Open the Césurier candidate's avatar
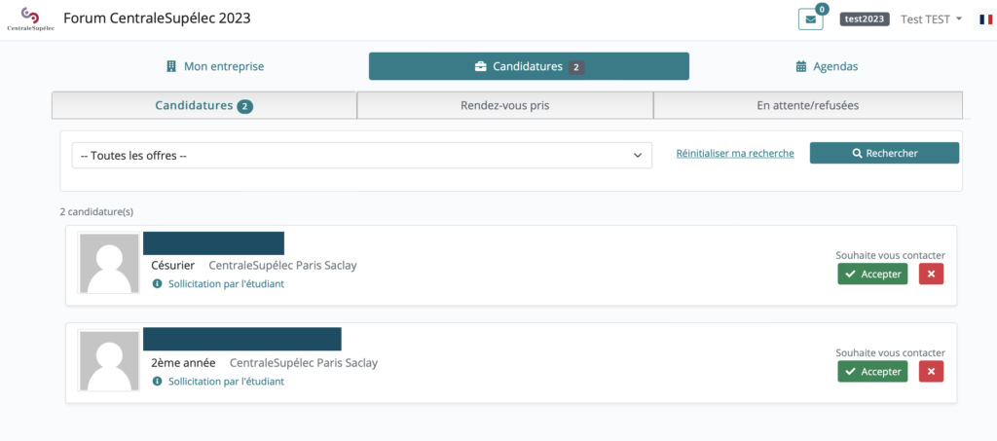Image resolution: width=997 pixels, height=441 pixels. (x=109, y=264)
